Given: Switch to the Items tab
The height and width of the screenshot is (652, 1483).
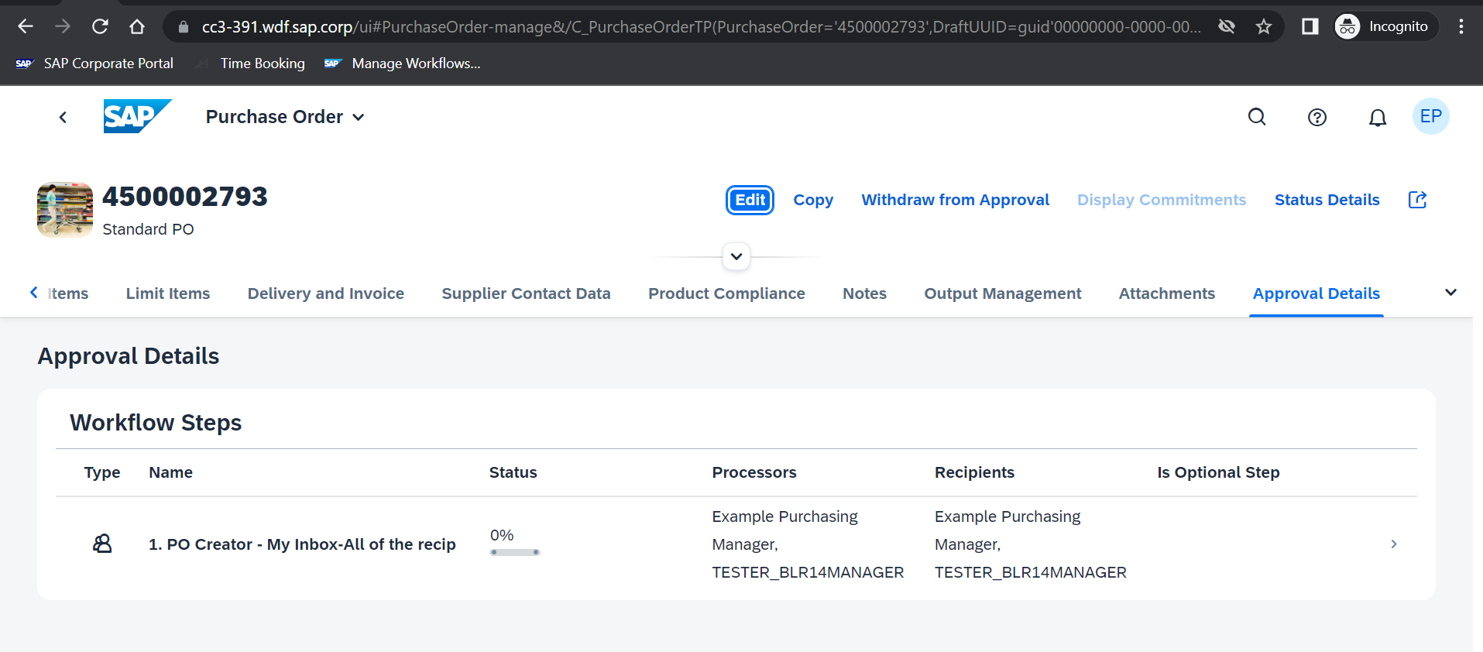Looking at the screenshot, I should (68, 293).
